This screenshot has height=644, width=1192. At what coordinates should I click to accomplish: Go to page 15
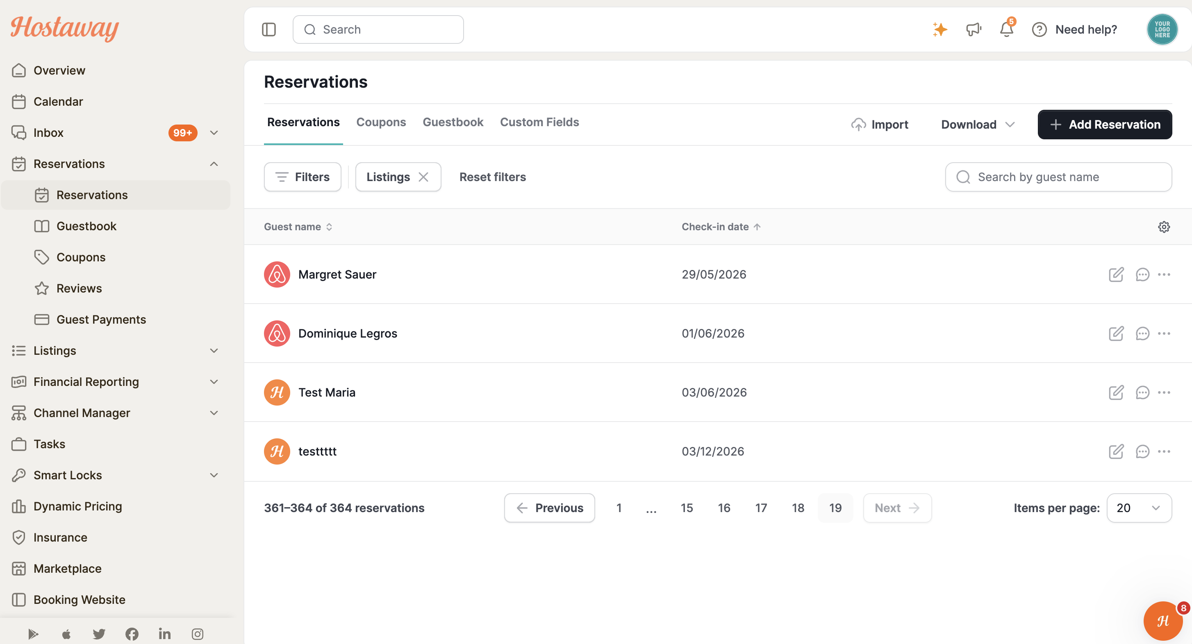click(x=687, y=508)
